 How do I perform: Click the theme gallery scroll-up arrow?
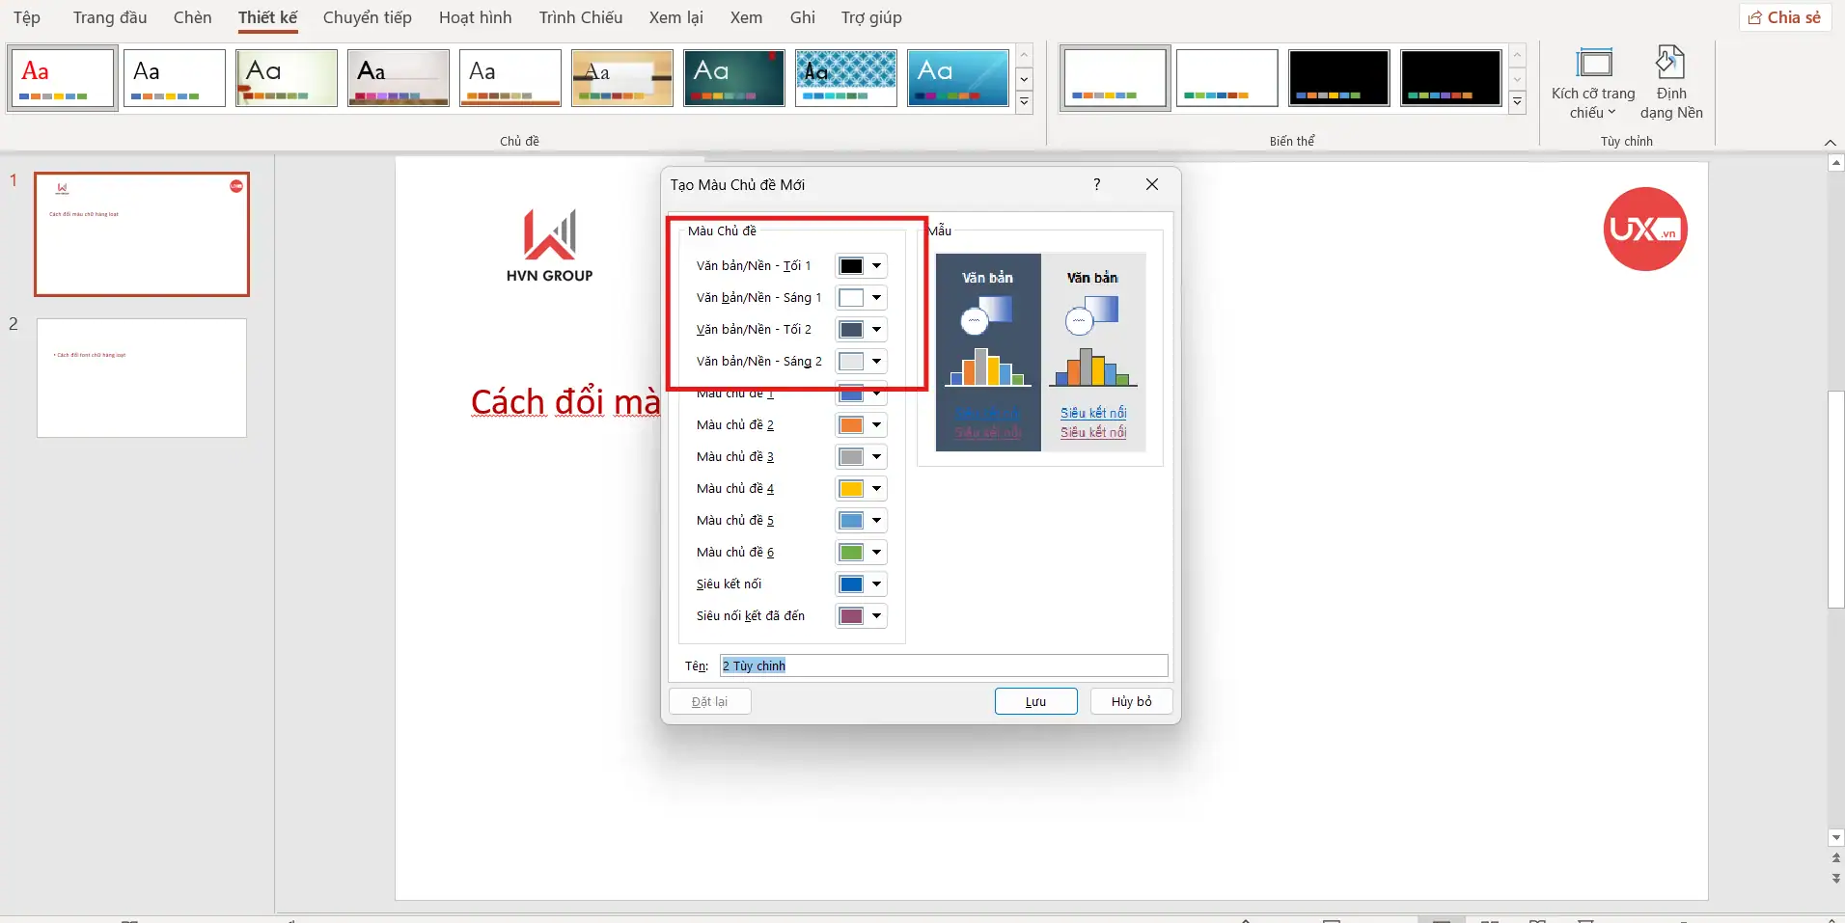pos(1024,54)
